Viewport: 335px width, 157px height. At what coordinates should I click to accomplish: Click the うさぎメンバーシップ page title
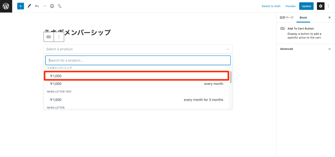coord(78,32)
